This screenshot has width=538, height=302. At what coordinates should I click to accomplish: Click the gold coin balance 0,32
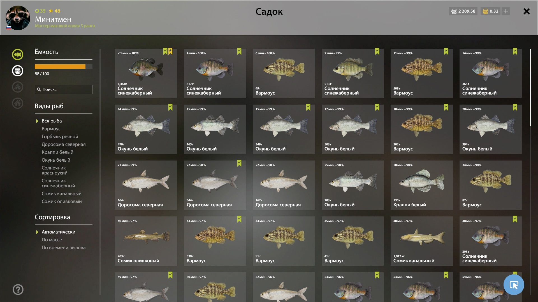490,11
